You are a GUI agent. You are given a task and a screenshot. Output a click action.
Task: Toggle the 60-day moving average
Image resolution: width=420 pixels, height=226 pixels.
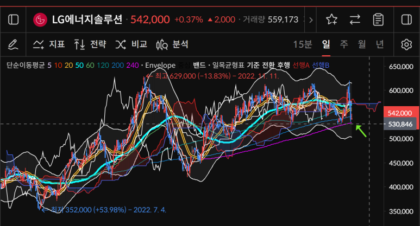coord(90,65)
